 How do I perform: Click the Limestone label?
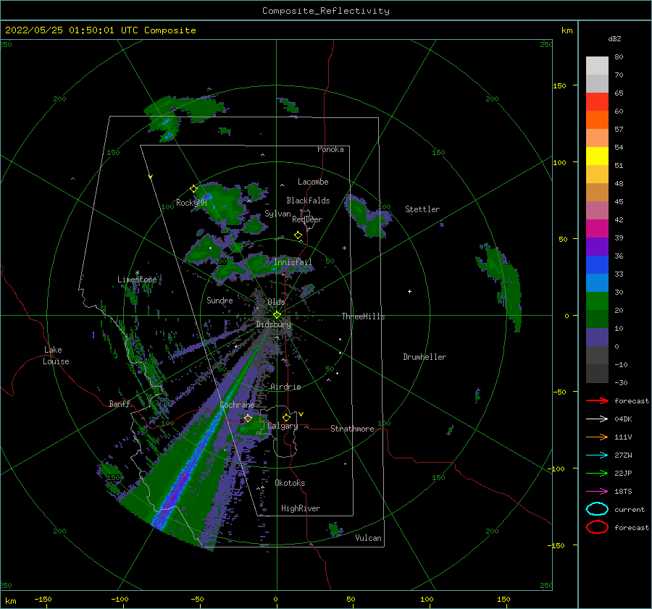point(137,280)
